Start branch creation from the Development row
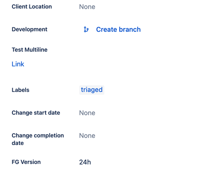The height and width of the screenshot is (172, 203). coord(119,29)
